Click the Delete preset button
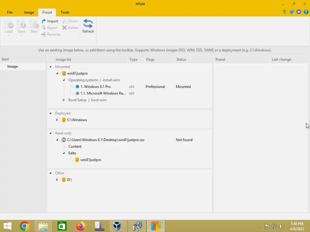This screenshot has width=310, height=232. click(70, 28)
